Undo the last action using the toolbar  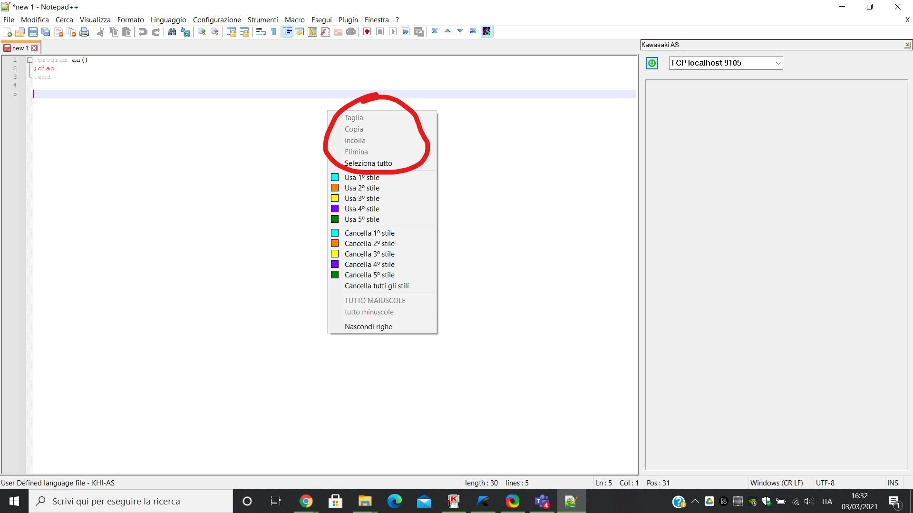click(143, 32)
